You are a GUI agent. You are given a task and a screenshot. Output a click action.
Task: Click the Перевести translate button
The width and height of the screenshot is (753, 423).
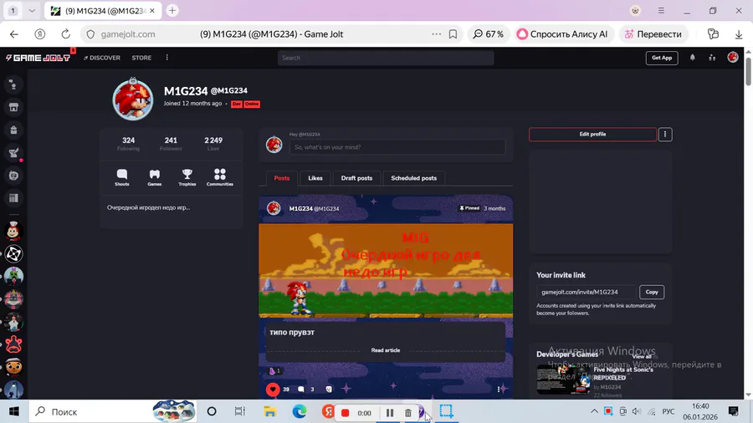653,34
